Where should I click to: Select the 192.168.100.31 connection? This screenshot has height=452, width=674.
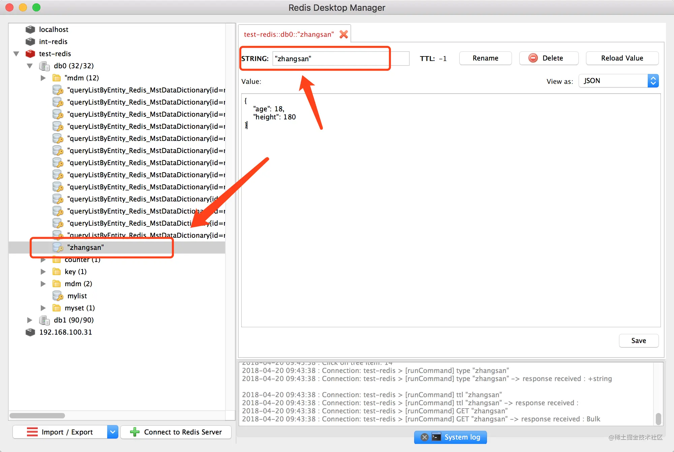(x=66, y=332)
